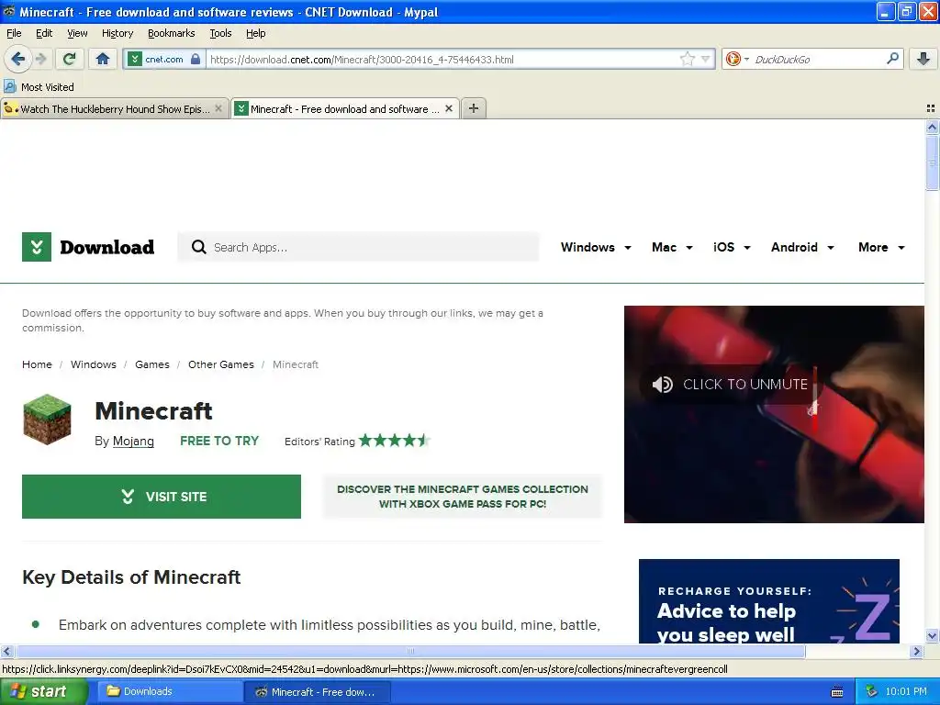Switch to the Downloads taskbar window
Image resolution: width=940 pixels, height=705 pixels.
tap(170, 692)
